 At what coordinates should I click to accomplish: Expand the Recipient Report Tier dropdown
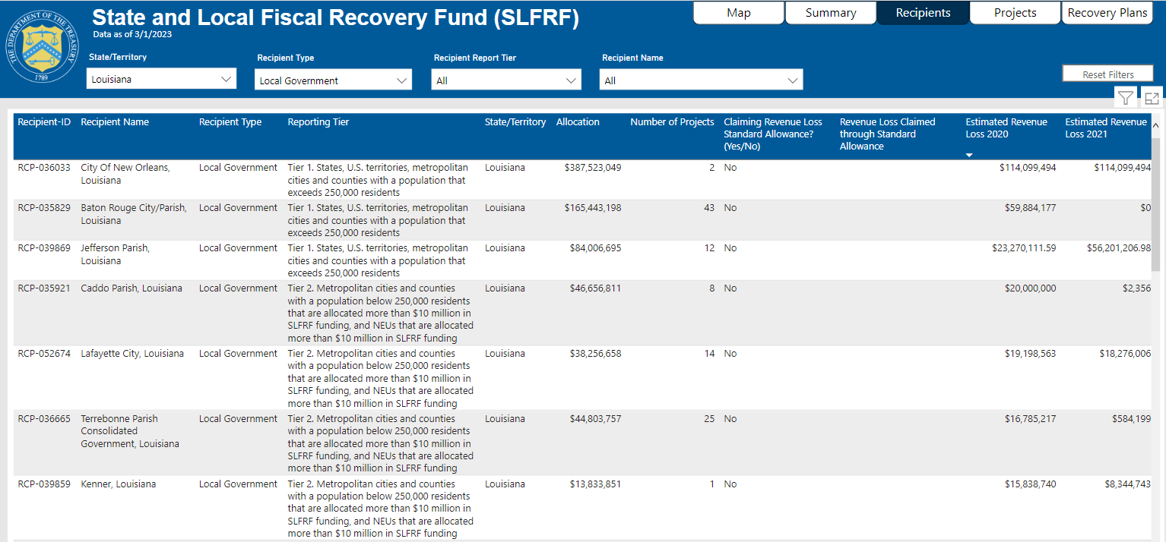(x=506, y=80)
